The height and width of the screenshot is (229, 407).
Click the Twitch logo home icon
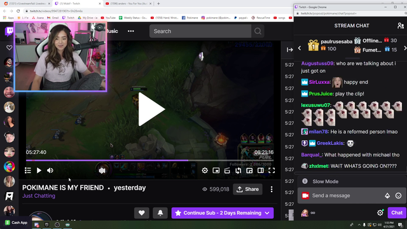tap(9, 31)
